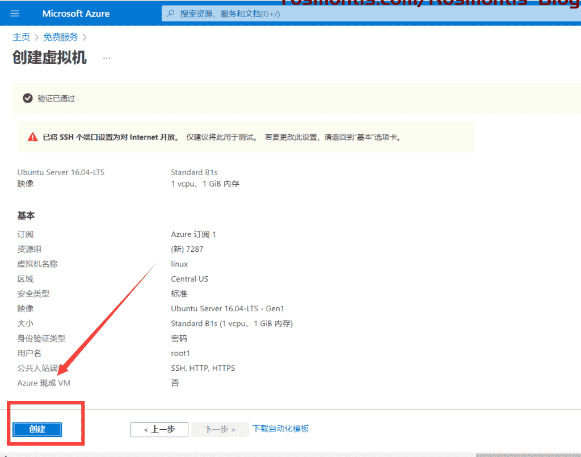The image size is (581, 457).
Task: Select the 区域 label
Action: coord(25,279)
